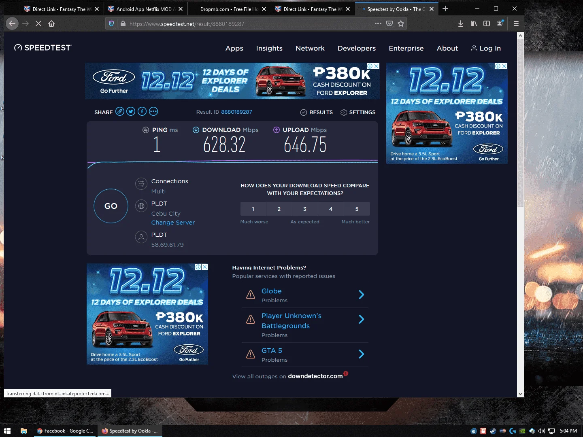
Task: Click the Log In link
Action: (x=486, y=48)
